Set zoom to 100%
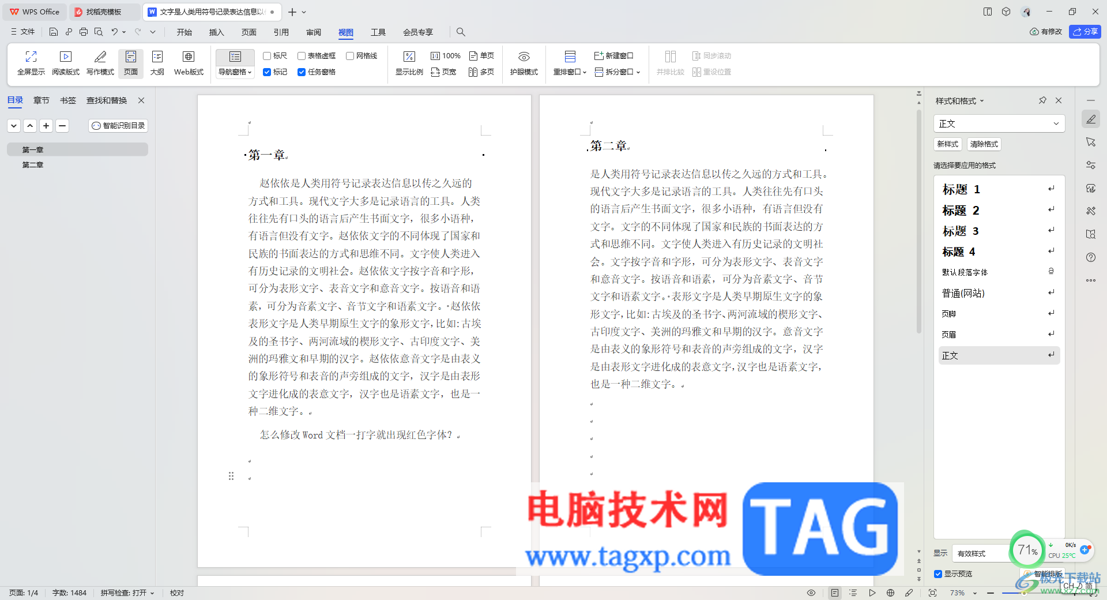 click(x=446, y=56)
